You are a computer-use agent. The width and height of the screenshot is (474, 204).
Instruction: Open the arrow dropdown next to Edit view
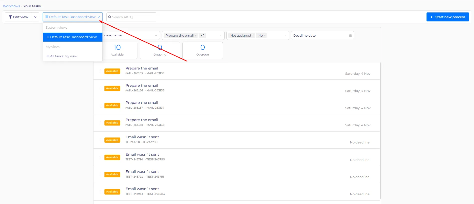tap(35, 17)
